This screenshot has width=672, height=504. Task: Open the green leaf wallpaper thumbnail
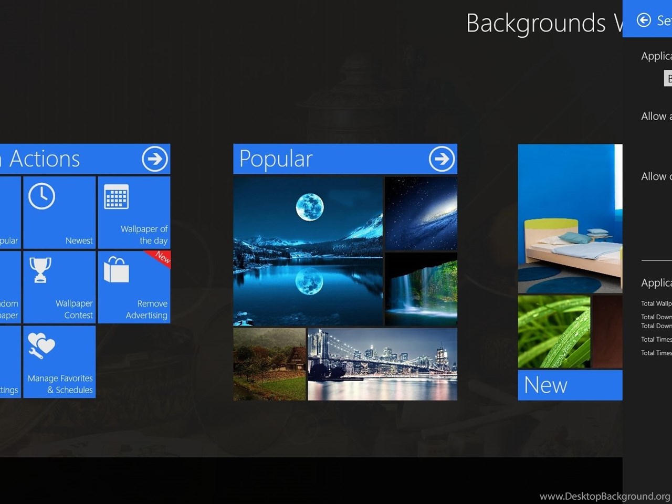pos(554,331)
